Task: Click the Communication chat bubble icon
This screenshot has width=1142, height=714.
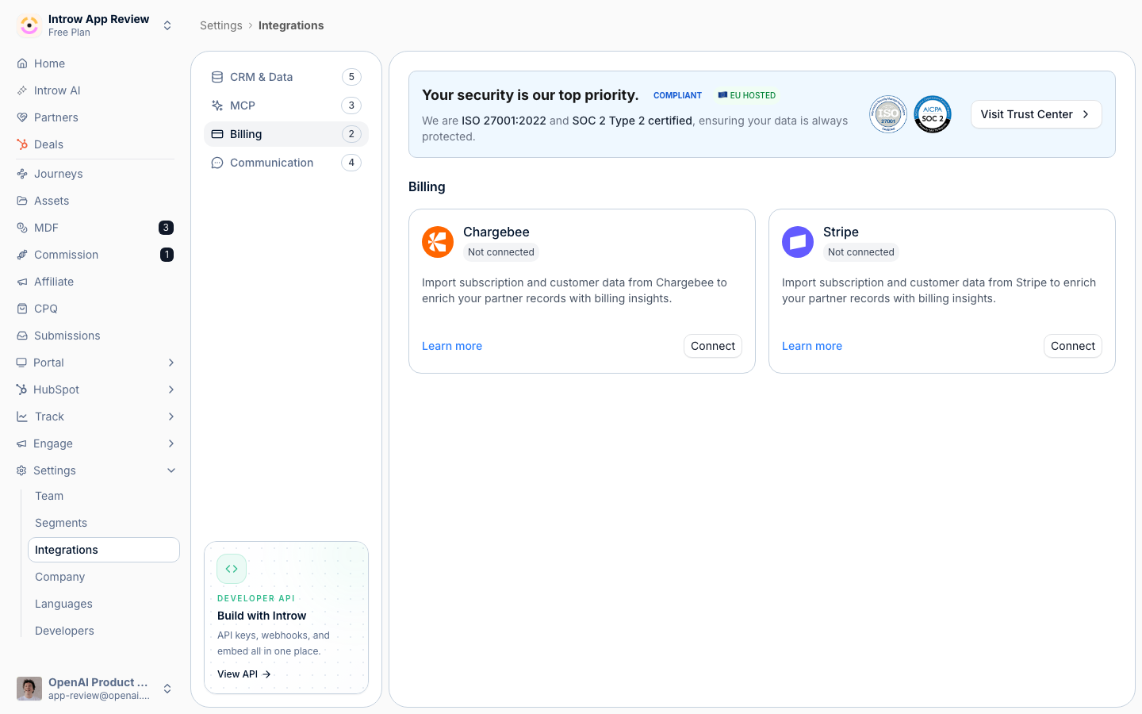Action: [x=217, y=163]
